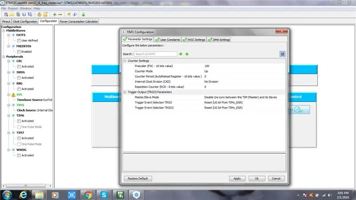Open Google Chrome from the taskbar
Image resolution: width=356 pixels, height=200 pixels.
tap(88, 195)
